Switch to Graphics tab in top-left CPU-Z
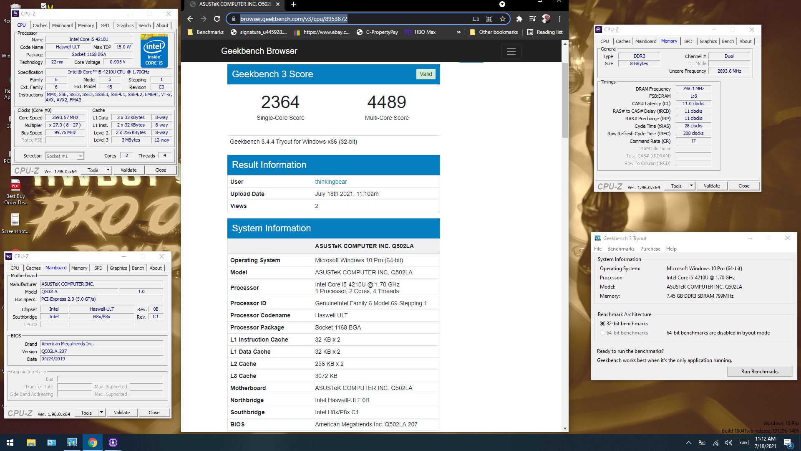This screenshot has width=801, height=451. click(x=125, y=25)
